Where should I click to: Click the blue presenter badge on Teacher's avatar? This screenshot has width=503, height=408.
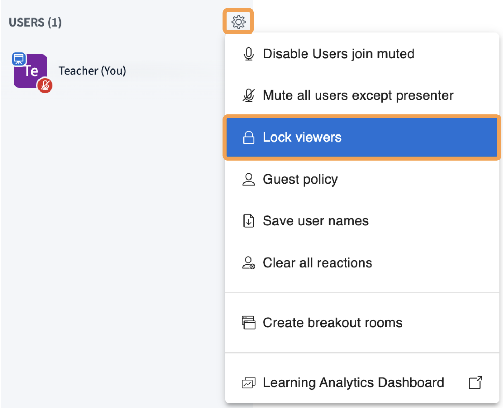[x=19, y=59]
